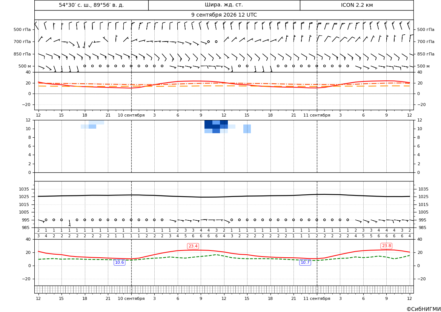
Task: Click the 10.6 minimum temperature label
Action: tap(119, 263)
